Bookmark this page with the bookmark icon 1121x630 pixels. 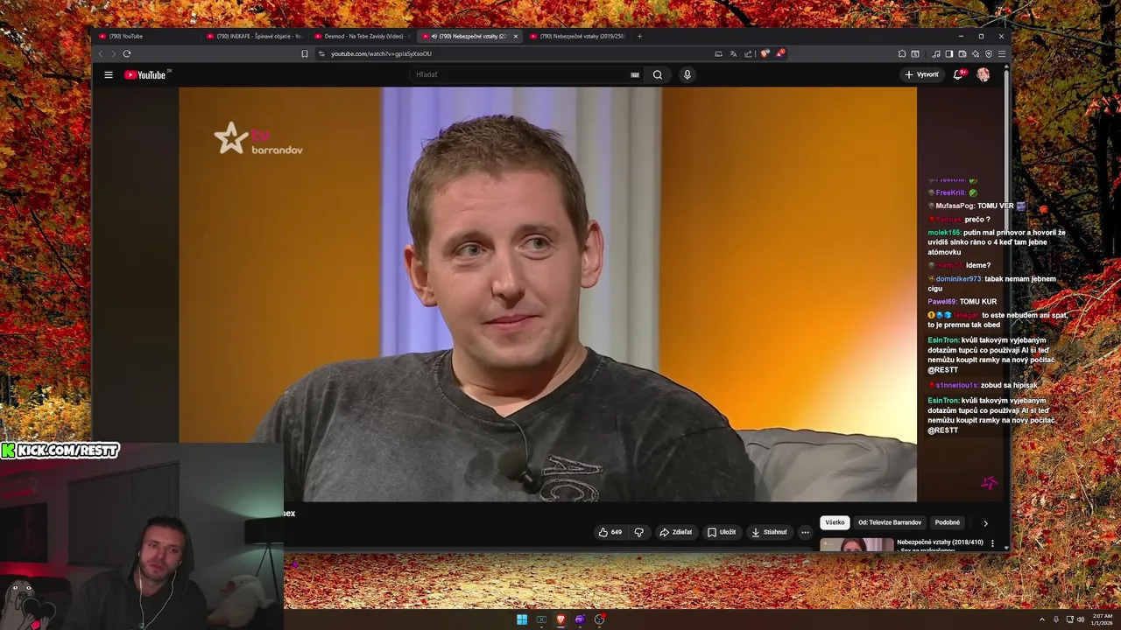click(x=305, y=53)
